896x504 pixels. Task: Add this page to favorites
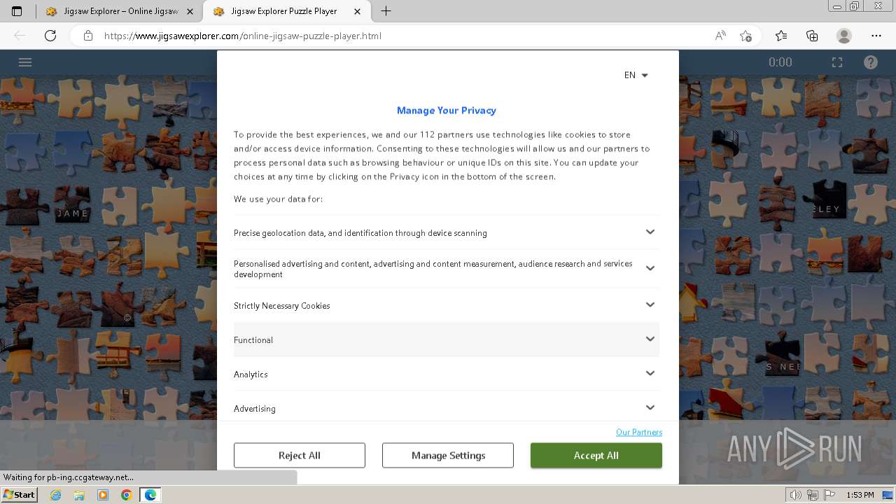point(745,36)
